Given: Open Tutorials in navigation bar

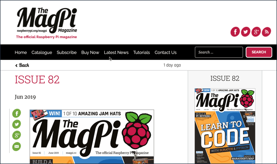Looking at the screenshot, I should pos(142,52).
